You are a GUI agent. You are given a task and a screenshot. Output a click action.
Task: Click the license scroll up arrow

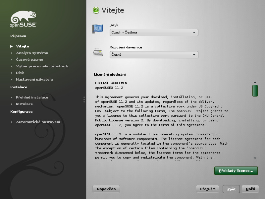coord(255,82)
